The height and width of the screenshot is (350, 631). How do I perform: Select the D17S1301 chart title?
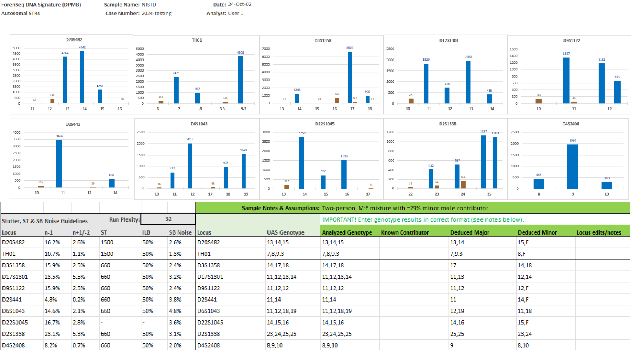click(449, 40)
